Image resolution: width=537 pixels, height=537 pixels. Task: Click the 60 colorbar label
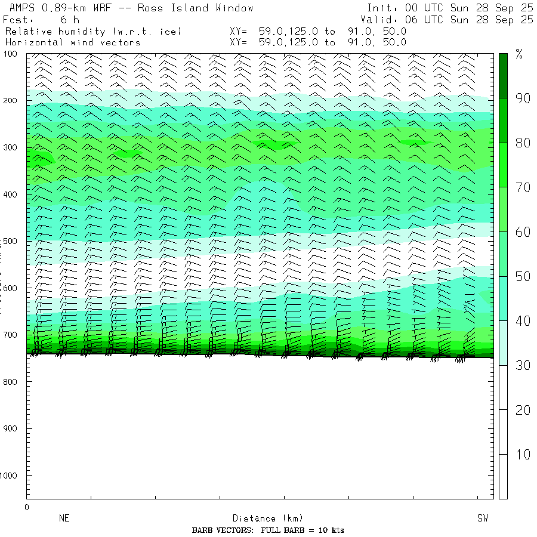coord(523,232)
